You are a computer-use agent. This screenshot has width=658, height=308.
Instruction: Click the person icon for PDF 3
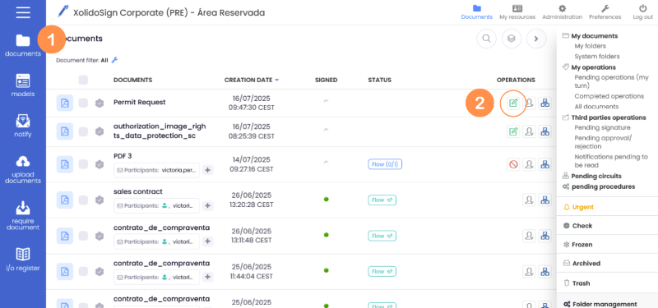tap(529, 164)
